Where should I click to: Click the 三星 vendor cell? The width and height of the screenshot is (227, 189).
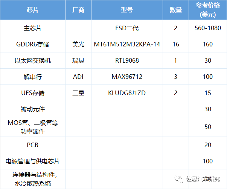[78, 93]
